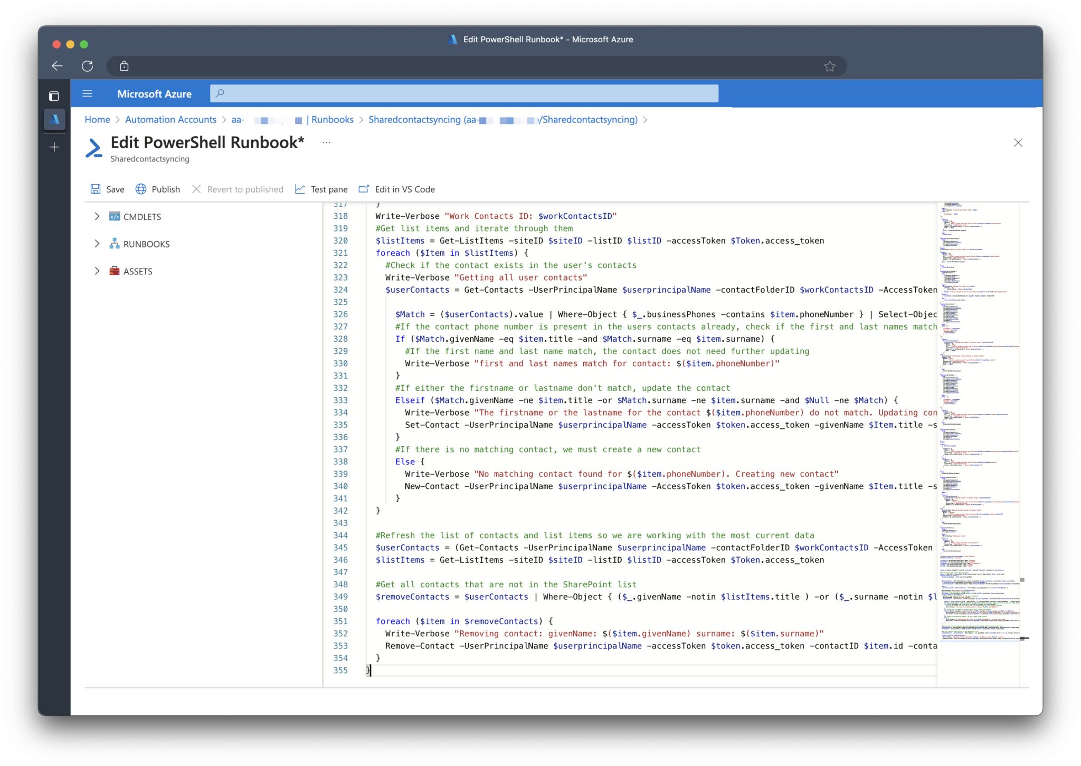Click the browser address bar
The width and height of the screenshot is (1081, 766).
point(476,66)
